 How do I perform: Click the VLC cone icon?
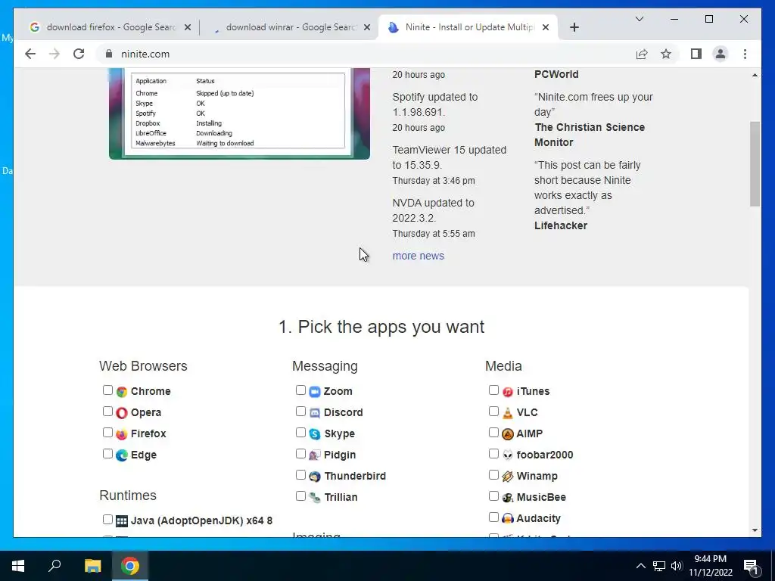tap(508, 413)
